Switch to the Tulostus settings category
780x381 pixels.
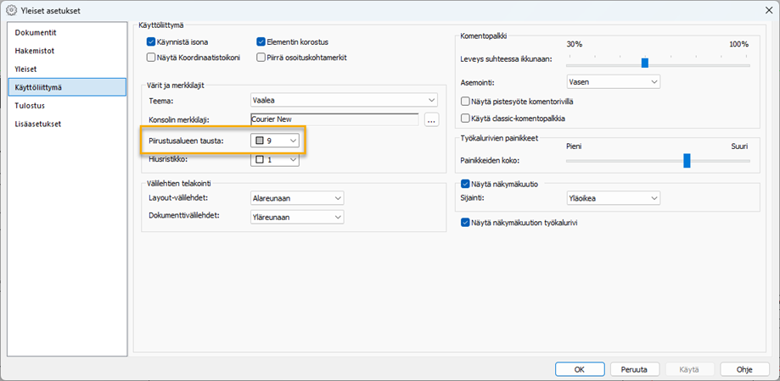click(x=30, y=106)
